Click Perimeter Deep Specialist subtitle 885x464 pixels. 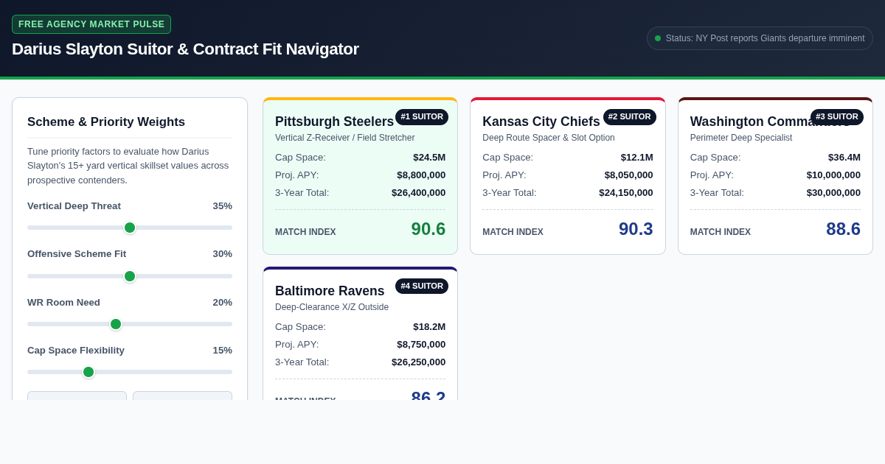[x=741, y=138]
